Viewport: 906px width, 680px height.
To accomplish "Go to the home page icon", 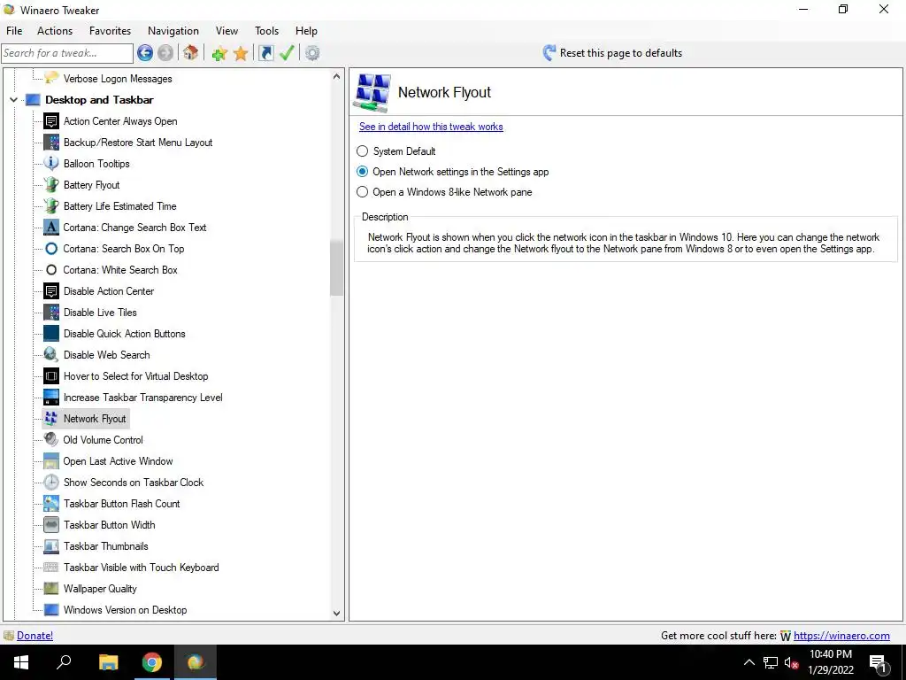I will [191, 53].
